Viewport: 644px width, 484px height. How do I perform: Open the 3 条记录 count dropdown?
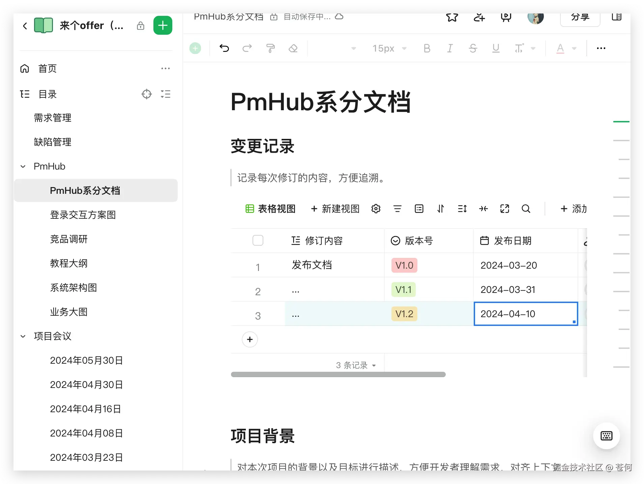[x=356, y=365]
